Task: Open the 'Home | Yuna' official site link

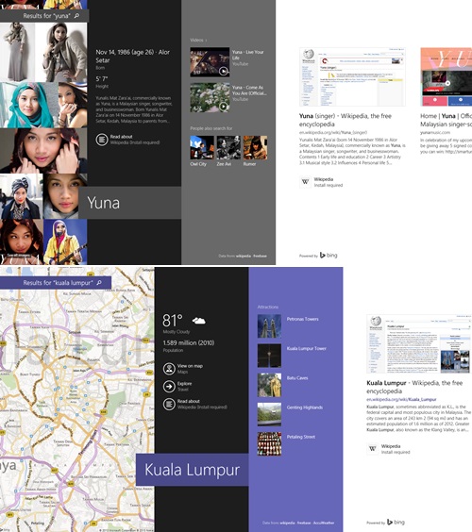Action: 446,120
